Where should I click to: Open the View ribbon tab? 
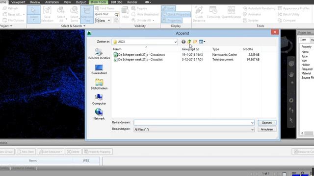(67, 2)
